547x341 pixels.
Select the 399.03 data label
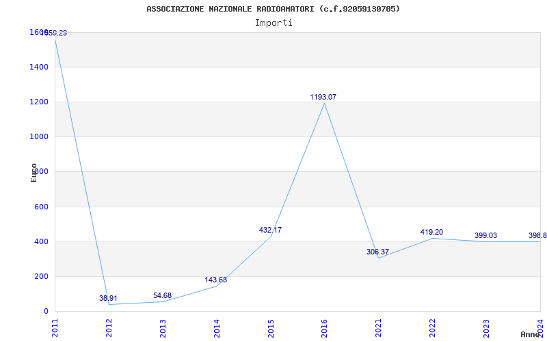[485, 235]
